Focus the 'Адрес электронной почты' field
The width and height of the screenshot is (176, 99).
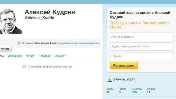pos(142,46)
